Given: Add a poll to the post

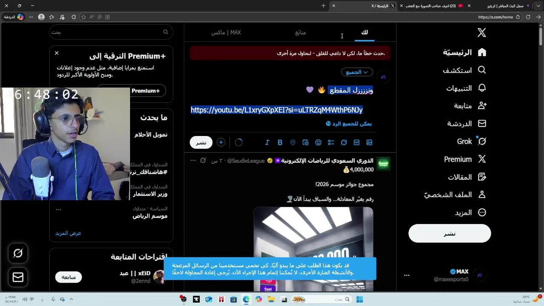Looking at the screenshot, I should 331,142.
